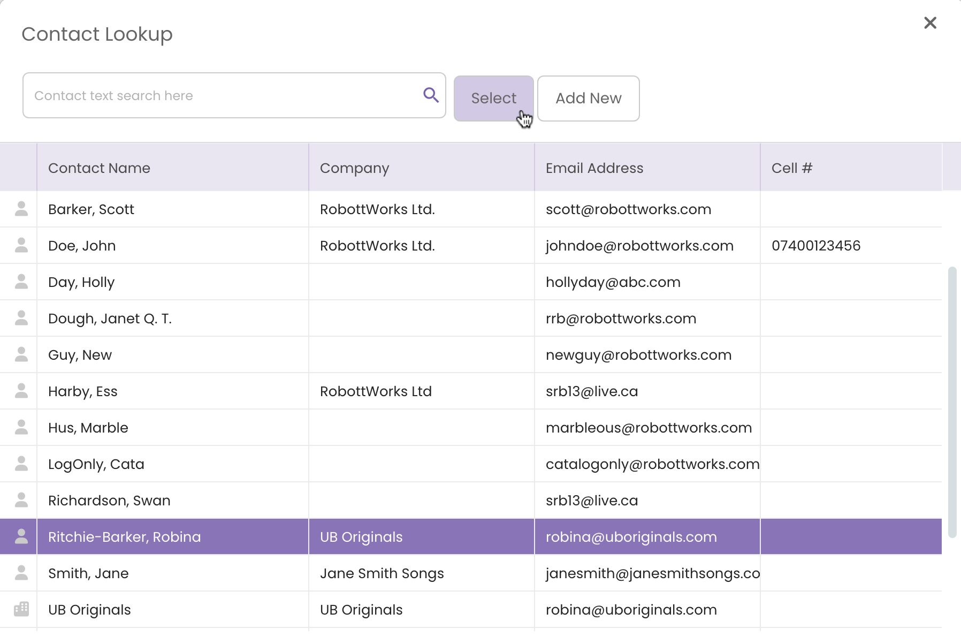Click the person icon beside Smith, Jane
This screenshot has height=636, width=961.
pyautogui.click(x=21, y=573)
